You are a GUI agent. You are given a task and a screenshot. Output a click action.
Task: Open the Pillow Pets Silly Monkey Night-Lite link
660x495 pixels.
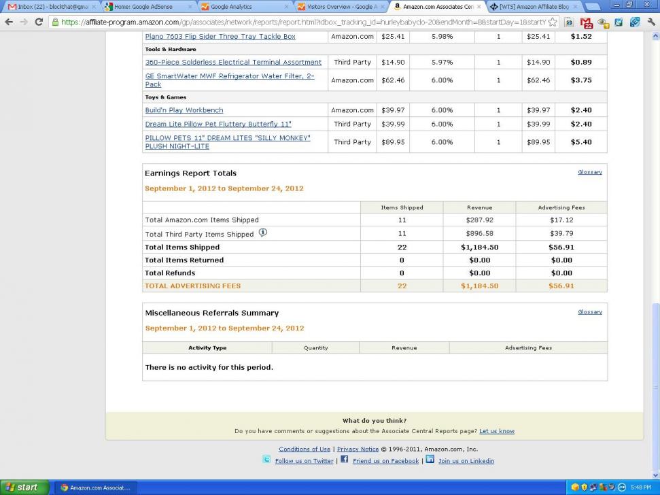coord(228,142)
